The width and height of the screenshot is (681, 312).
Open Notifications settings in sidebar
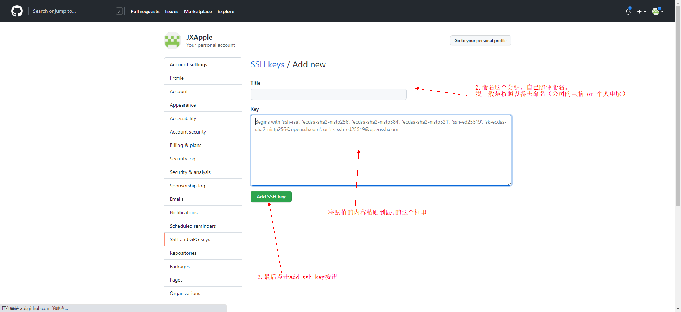tap(203, 212)
